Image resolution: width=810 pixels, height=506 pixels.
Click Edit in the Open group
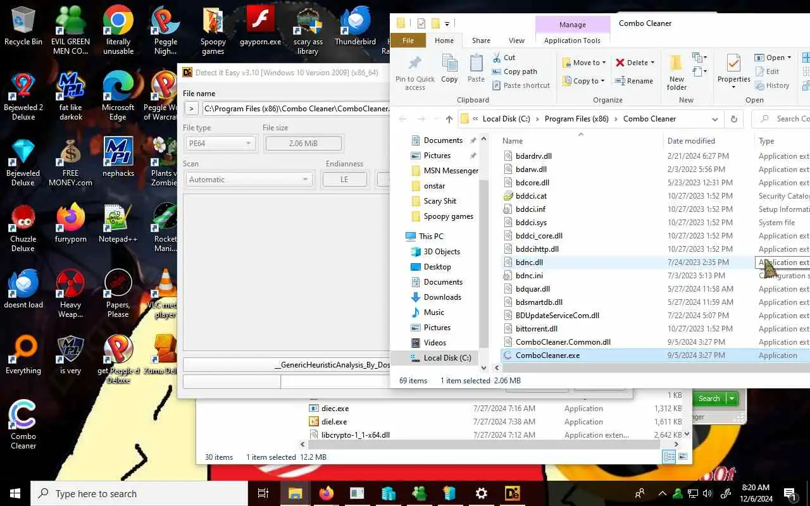767,71
